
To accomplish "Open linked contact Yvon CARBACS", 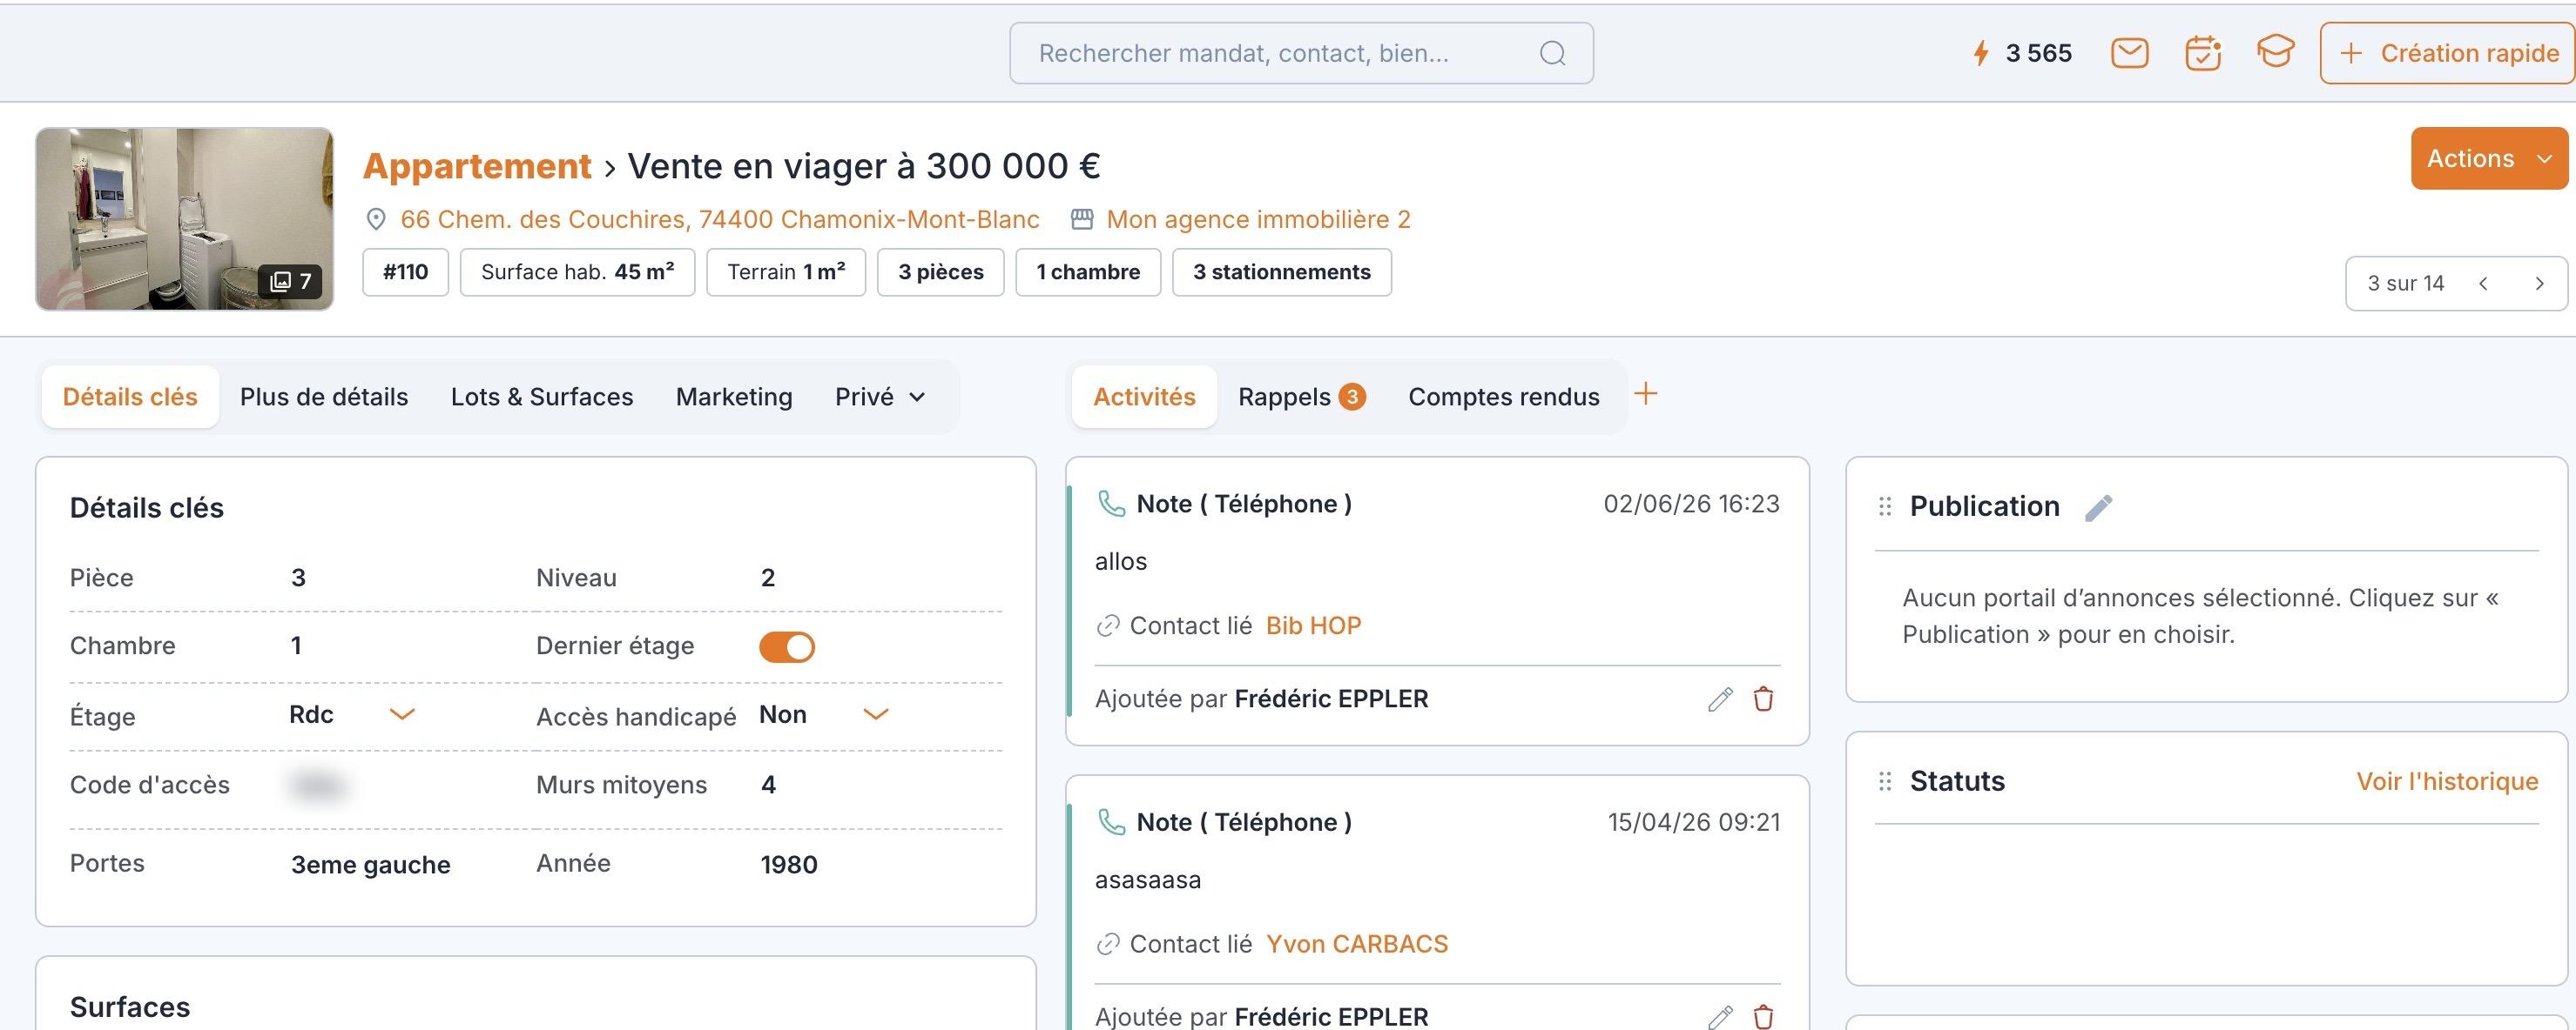I will pyautogui.click(x=1356, y=944).
